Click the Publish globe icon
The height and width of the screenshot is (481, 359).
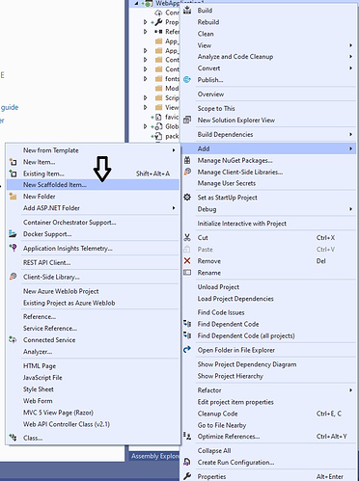[187, 80]
